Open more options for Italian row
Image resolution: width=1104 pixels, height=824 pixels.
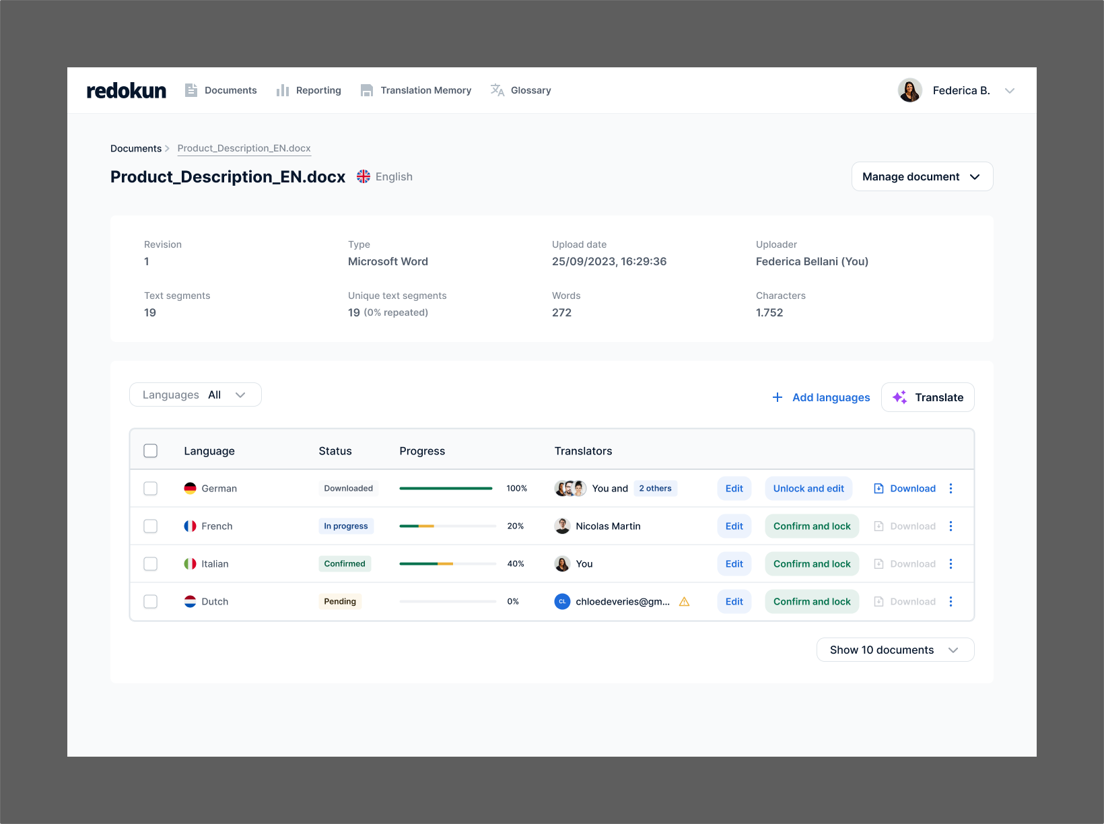click(951, 563)
